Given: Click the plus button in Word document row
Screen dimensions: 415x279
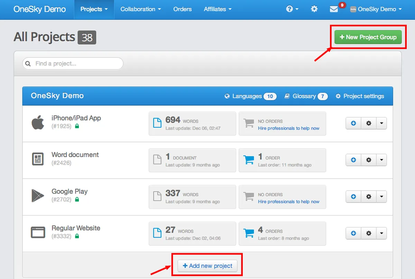Looking at the screenshot, I should (353, 160).
